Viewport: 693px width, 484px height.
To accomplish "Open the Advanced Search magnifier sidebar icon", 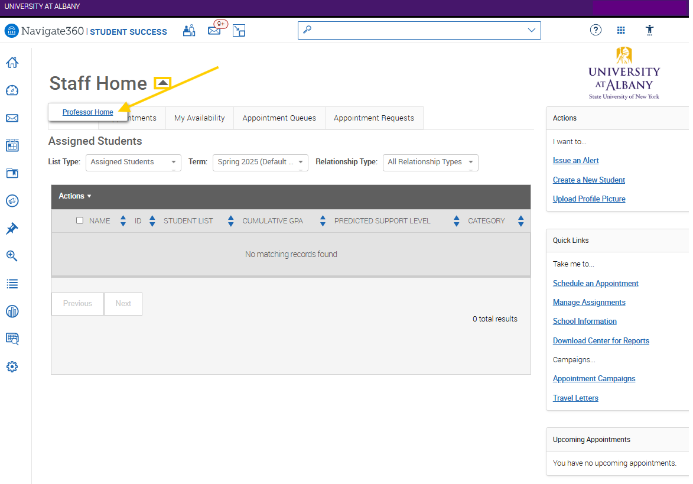I will point(12,256).
